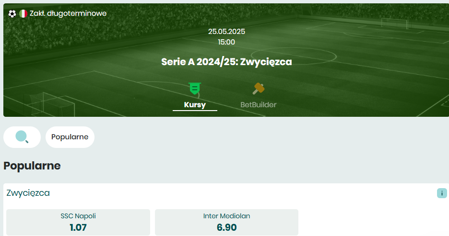Click the soccer ball sport icon
Screen dimensions: 449x236
(x=12, y=13)
